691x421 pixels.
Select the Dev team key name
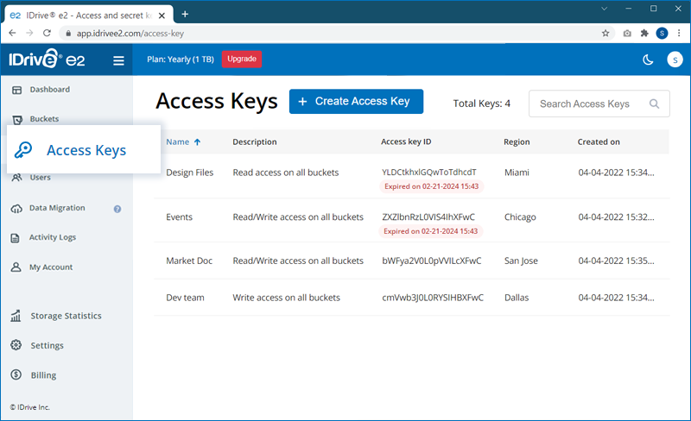point(185,298)
